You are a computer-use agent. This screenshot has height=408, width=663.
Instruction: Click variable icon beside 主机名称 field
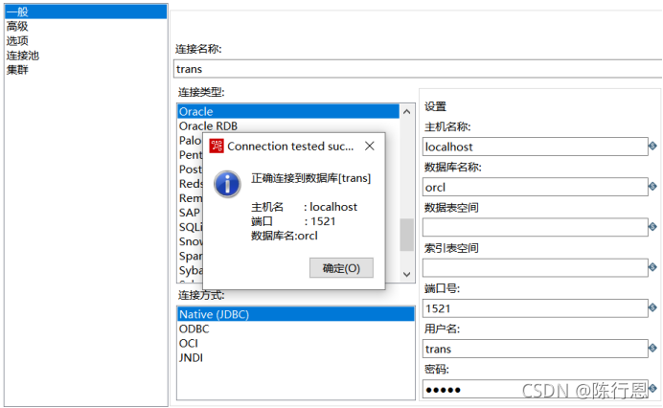652,146
